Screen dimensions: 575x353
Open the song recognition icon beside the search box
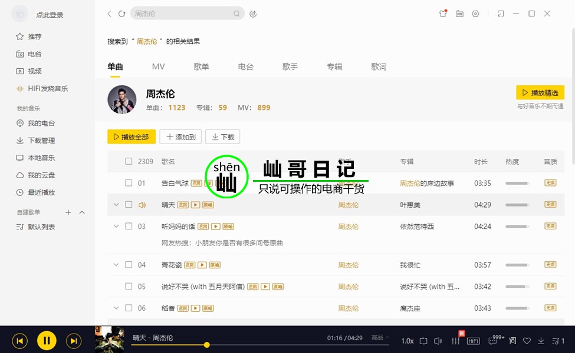pyautogui.click(x=253, y=14)
